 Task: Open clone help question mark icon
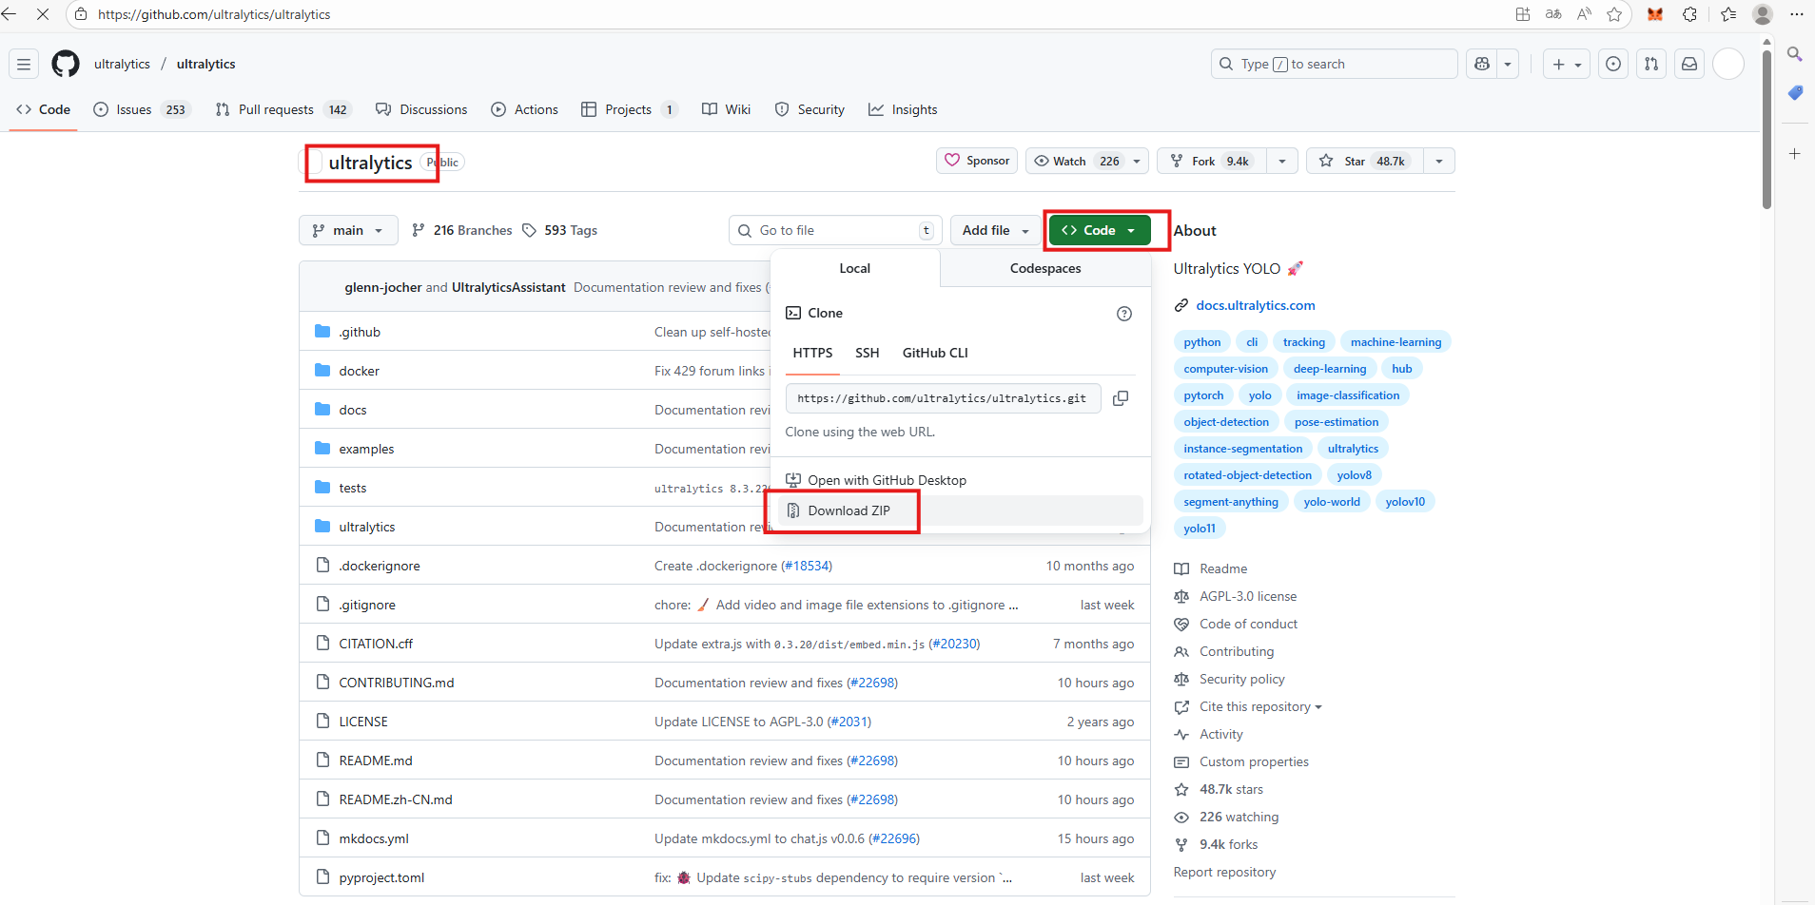[x=1124, y=314]
